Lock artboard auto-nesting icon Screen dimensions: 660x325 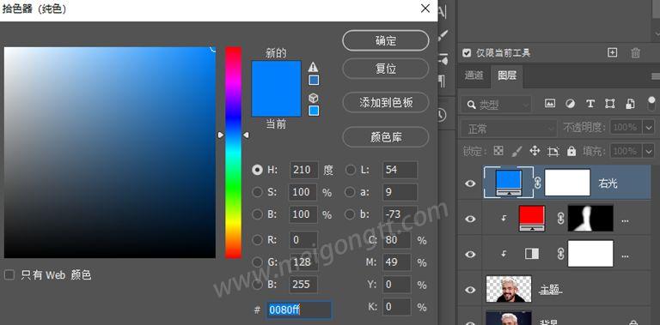553,151
